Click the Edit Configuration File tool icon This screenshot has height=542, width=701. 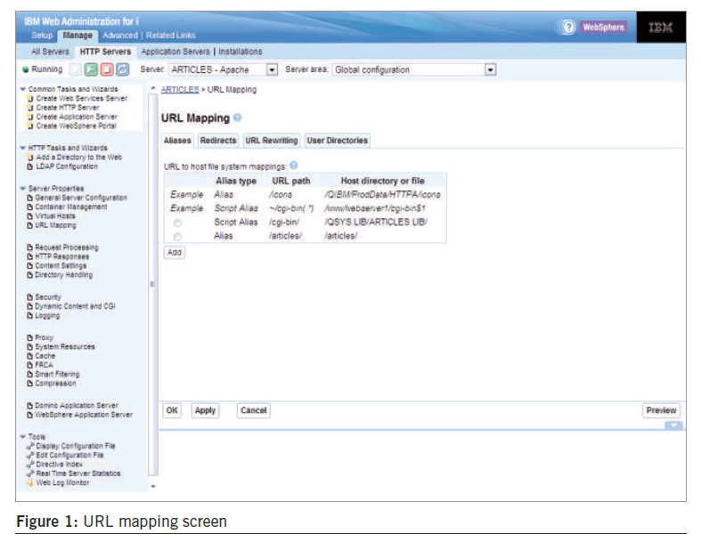(30, 456)
